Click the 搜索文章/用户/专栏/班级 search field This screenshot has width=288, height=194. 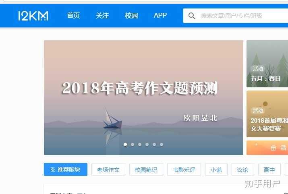236,16
